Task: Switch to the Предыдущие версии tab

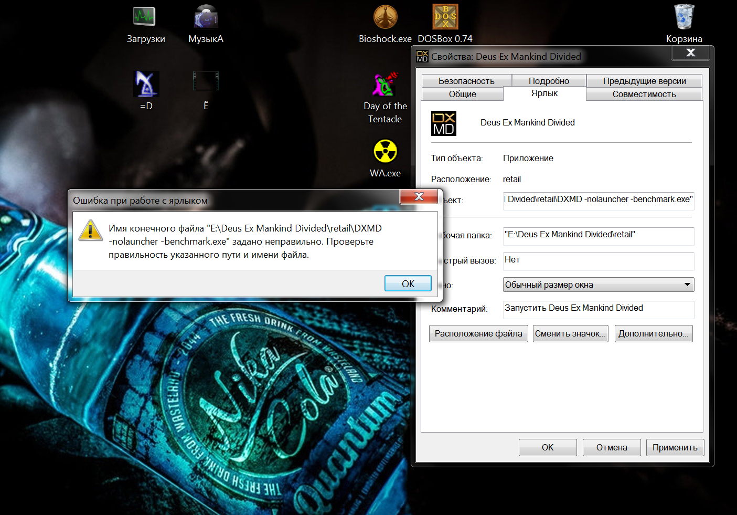Action: click(644, 81)
